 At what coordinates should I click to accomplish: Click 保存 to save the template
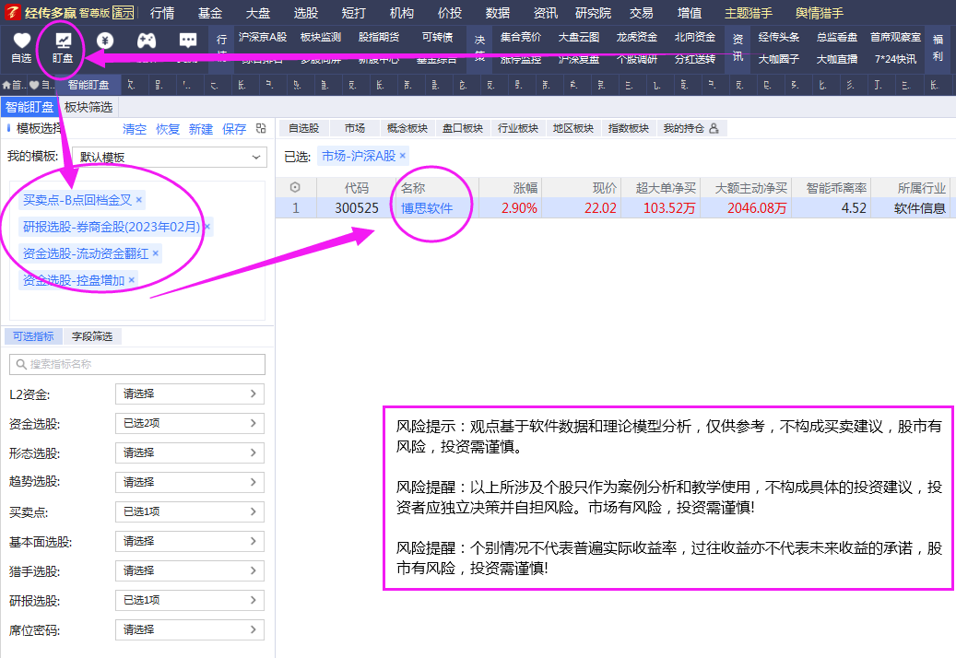pos(234,129)
